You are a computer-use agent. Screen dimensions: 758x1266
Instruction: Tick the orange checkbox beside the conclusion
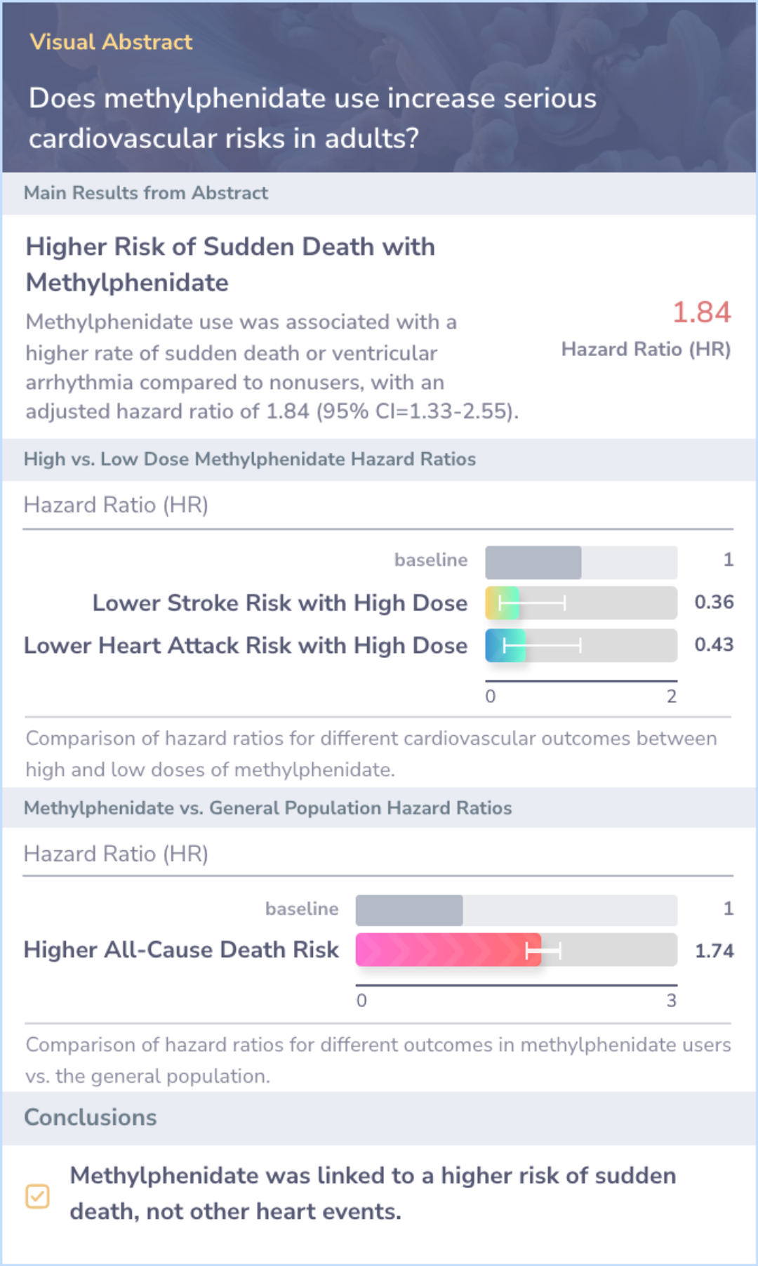(x=37, y=1196)
